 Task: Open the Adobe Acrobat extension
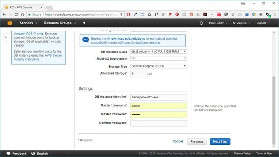point(205,14)
